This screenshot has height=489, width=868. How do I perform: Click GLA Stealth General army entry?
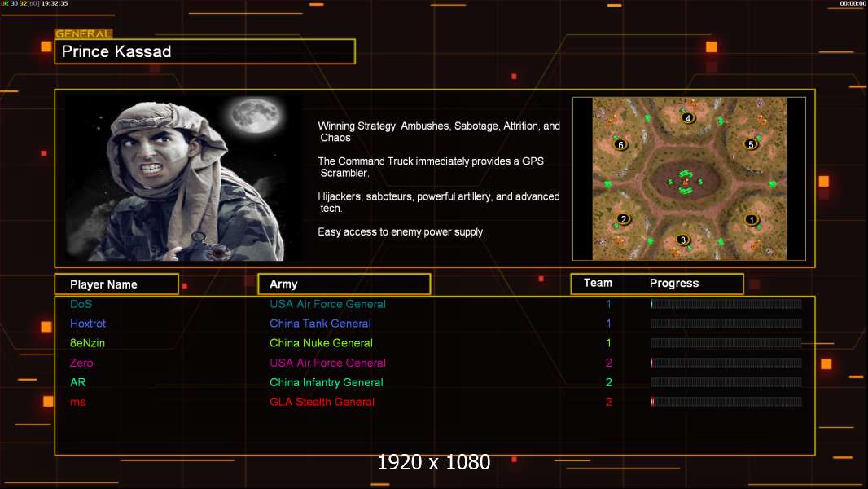click(x=322, y=402)
